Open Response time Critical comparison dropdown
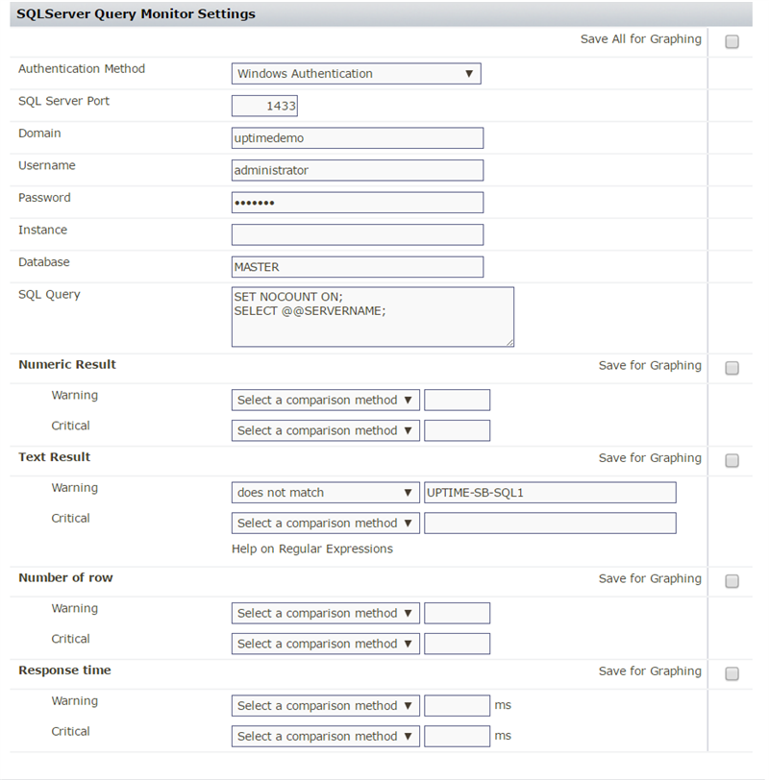 point(326,736)
